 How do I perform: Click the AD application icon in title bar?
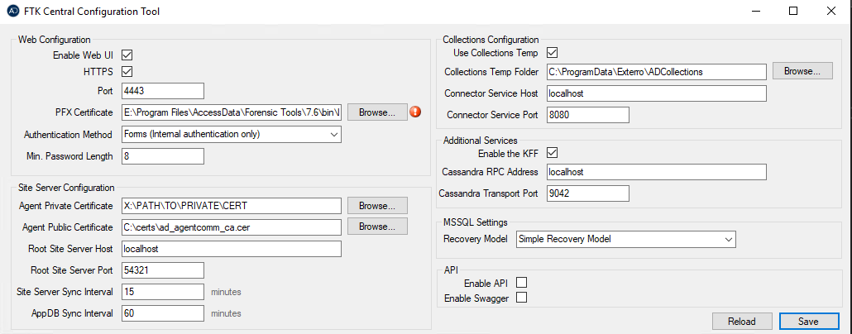pyautogui.click(x=15, y=11)
